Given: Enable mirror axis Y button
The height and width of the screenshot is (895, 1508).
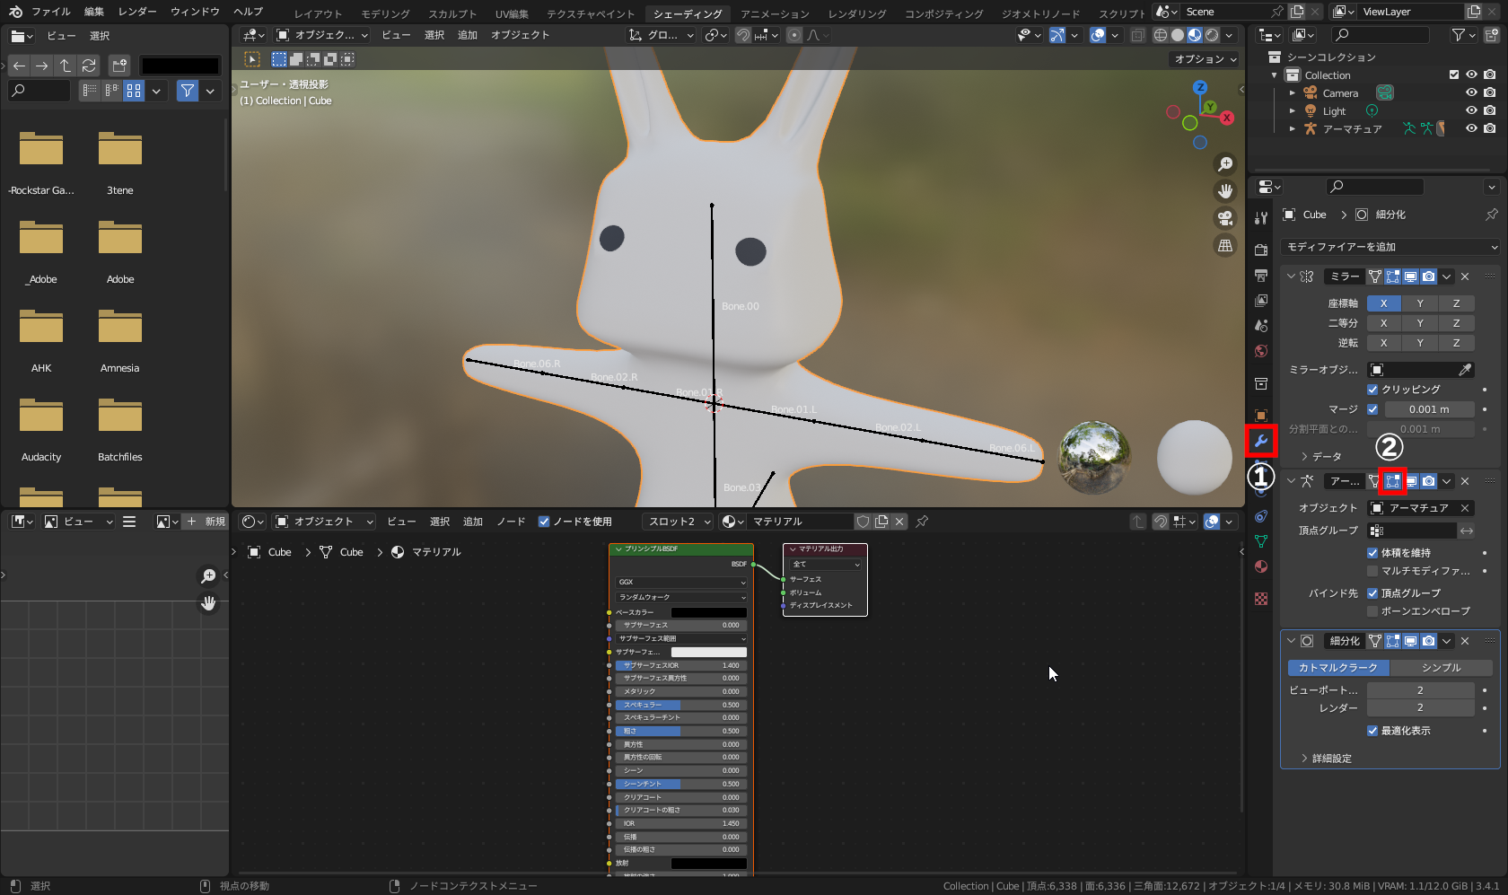Looking at the screenshot, I should (1420, 303).
